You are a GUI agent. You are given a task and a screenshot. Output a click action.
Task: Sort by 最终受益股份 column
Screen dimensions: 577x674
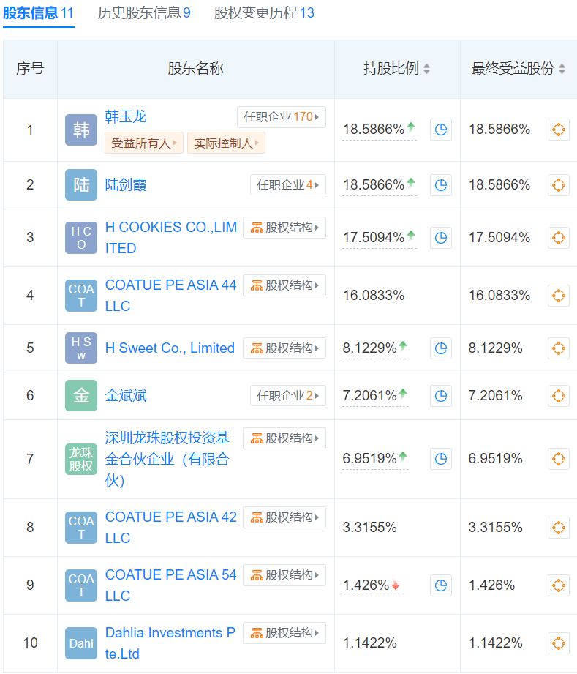(562, 69)
